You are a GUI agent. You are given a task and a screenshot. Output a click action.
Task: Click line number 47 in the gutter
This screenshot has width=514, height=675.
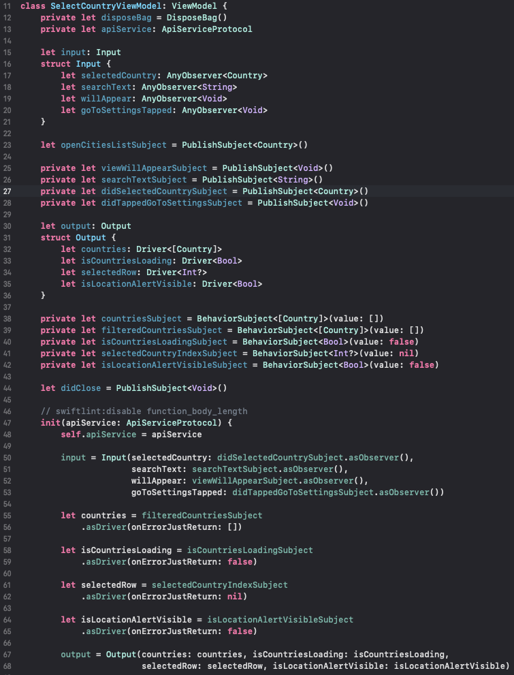7,423
